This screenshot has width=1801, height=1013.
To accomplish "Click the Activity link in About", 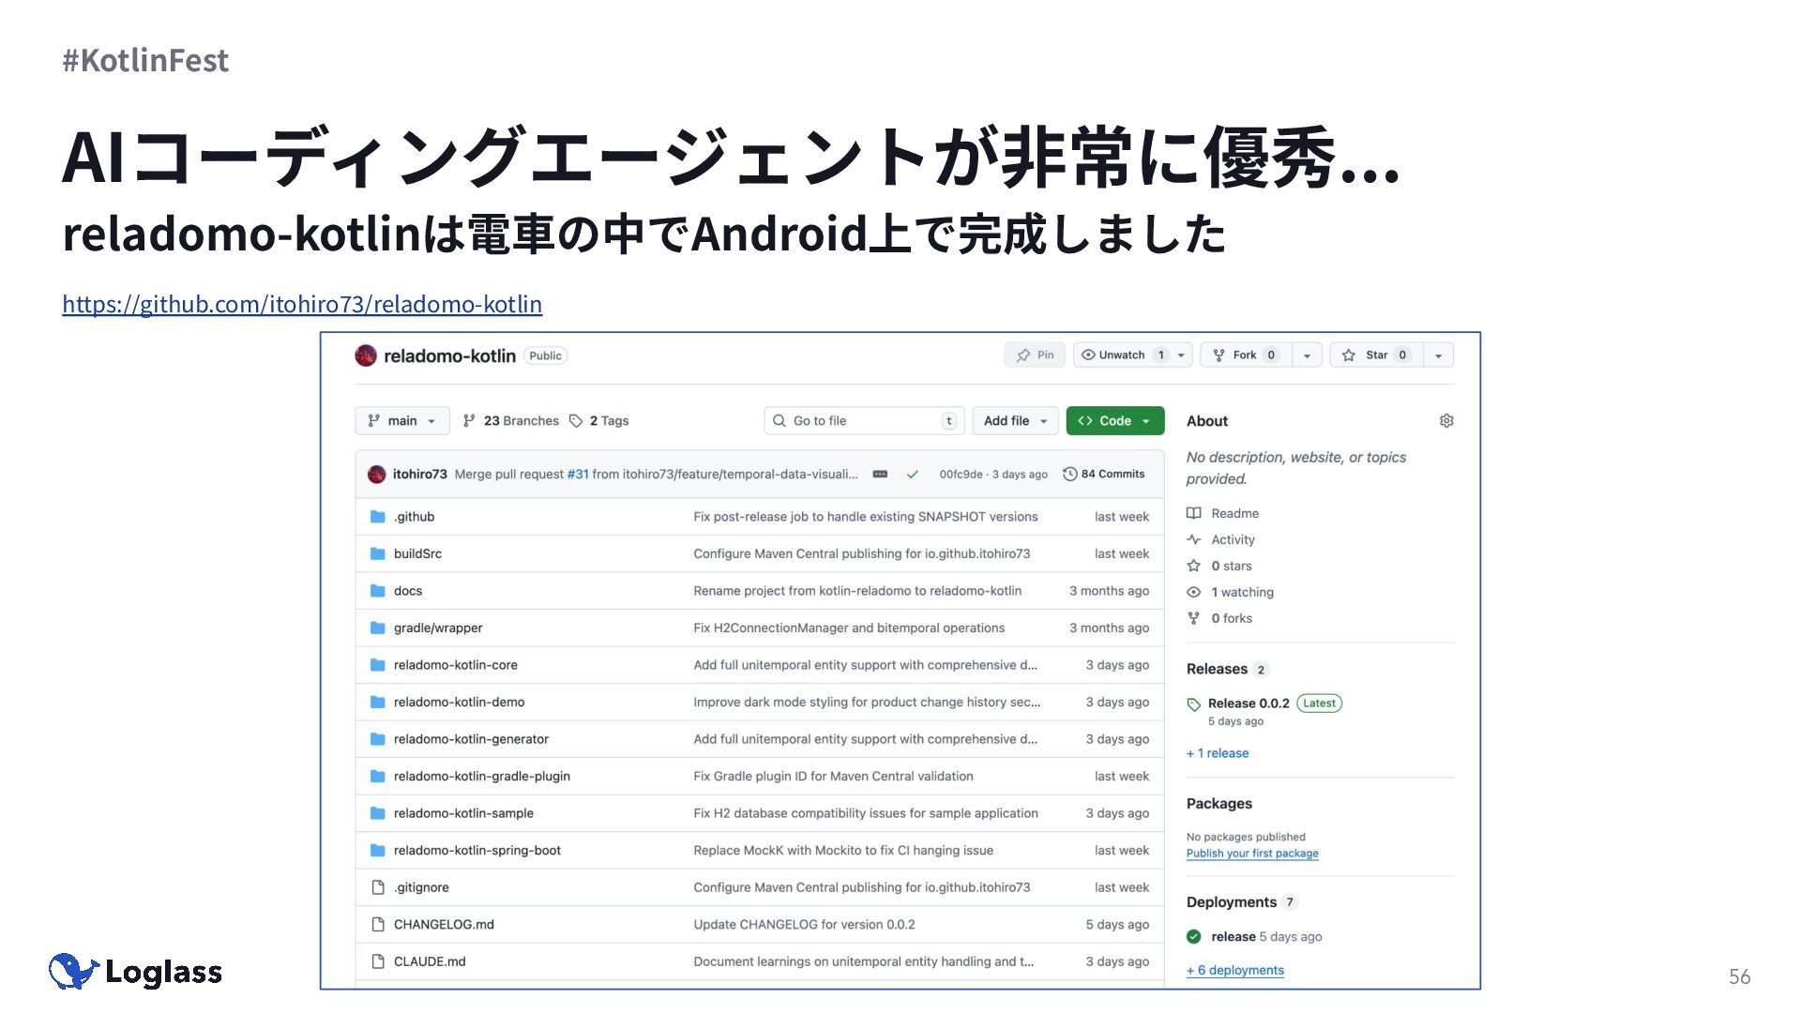I will [x=1232, y=540].
